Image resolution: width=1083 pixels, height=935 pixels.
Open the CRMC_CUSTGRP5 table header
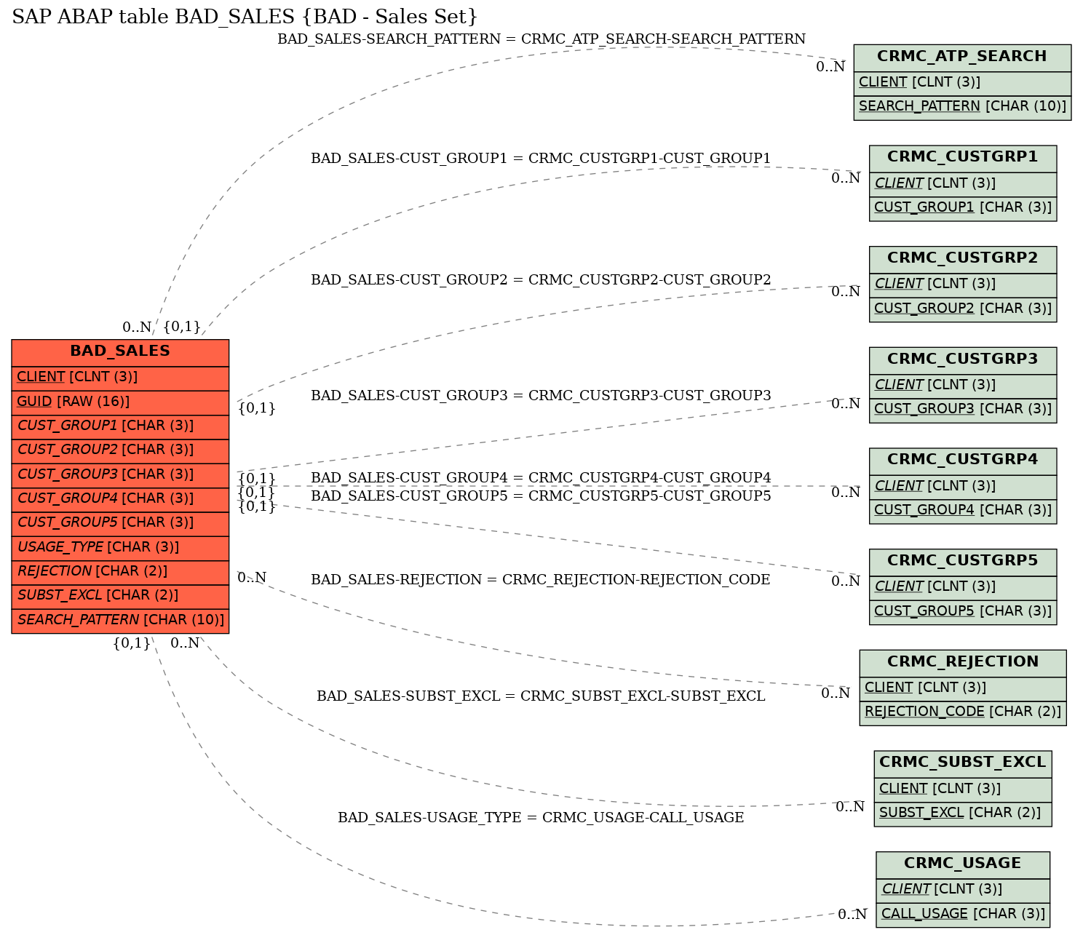click(963, 562)
